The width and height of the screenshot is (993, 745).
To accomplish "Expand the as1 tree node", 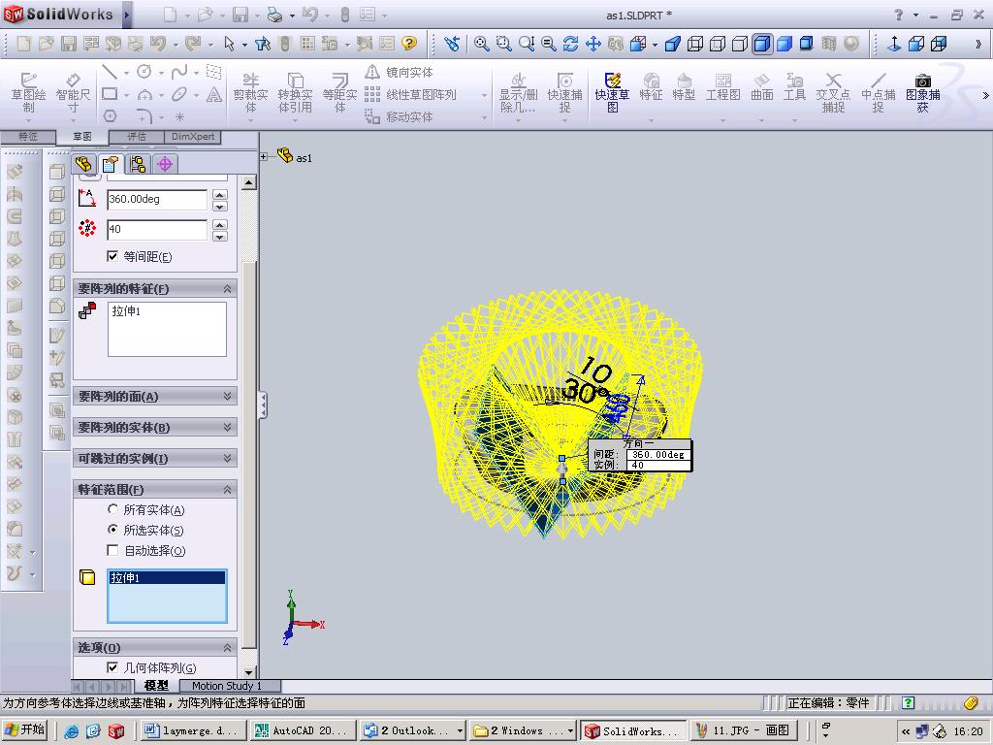I will (x=264, y=156).
